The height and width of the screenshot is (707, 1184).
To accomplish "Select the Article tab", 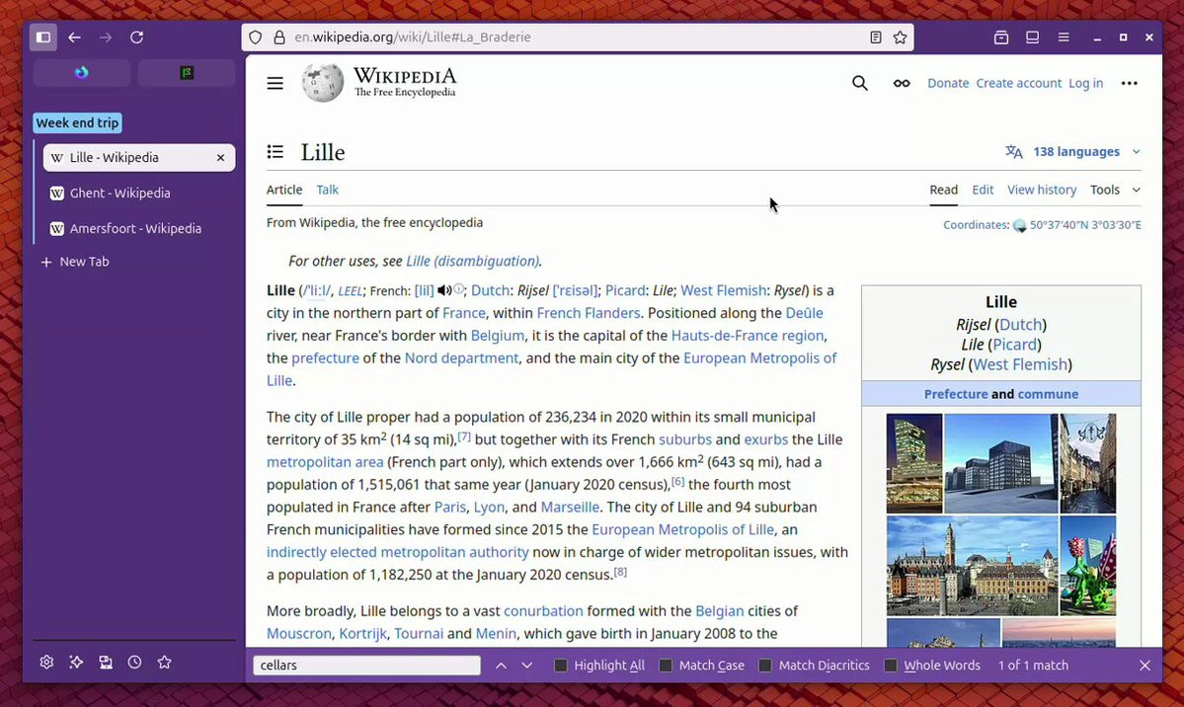I will [284, 190].
